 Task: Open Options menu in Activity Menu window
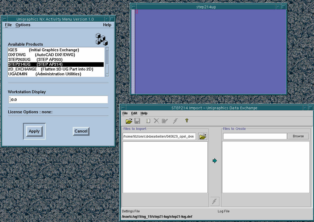23,25
